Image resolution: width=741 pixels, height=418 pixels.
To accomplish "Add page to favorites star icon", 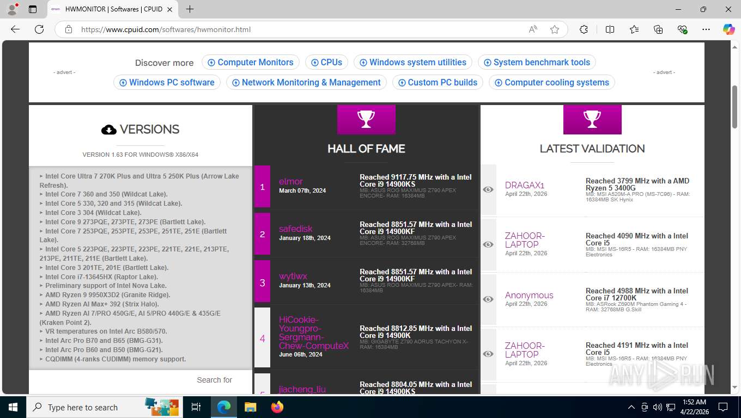I will click(555, 29).
